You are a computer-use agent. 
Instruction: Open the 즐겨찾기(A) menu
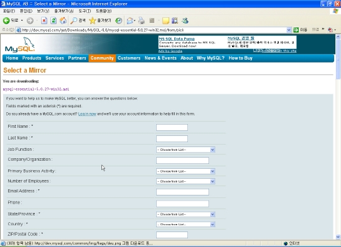click(63, 11)
